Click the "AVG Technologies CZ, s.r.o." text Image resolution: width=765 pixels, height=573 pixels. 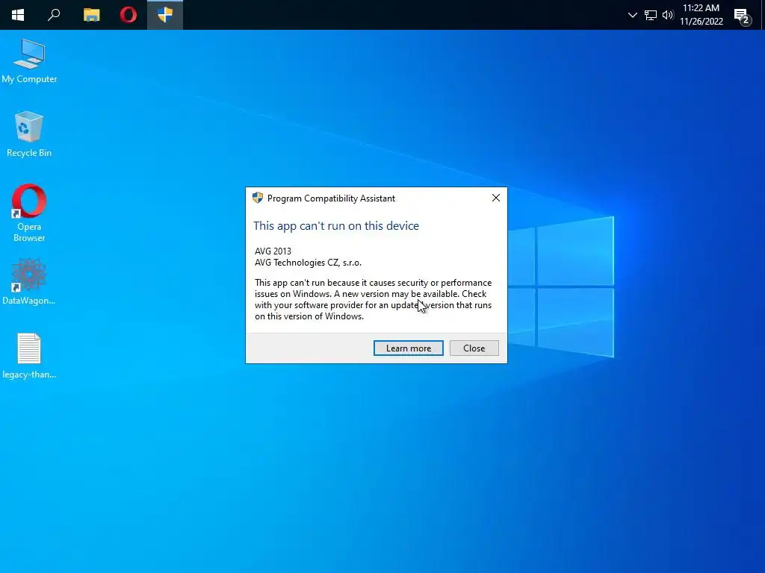click(308, 262)
